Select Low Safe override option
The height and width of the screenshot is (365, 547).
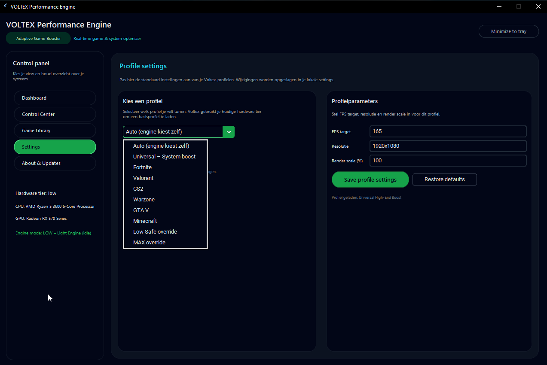pos(155,232)
